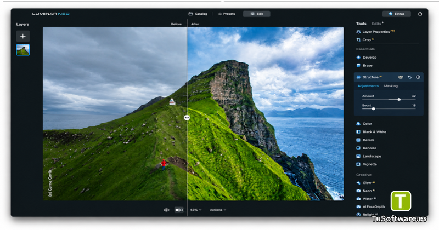
Task: Toggle before/after compare view button
Action: tap(179, 210)
